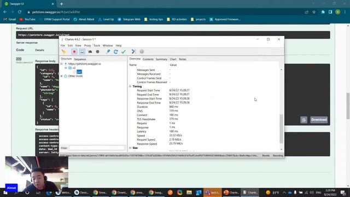Click the scroll-up arrow in the Overview panel
Screen dimensions: 350x197
click(281, 69)
